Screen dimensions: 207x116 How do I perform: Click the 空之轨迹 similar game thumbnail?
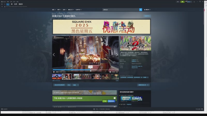coord(137,98)
